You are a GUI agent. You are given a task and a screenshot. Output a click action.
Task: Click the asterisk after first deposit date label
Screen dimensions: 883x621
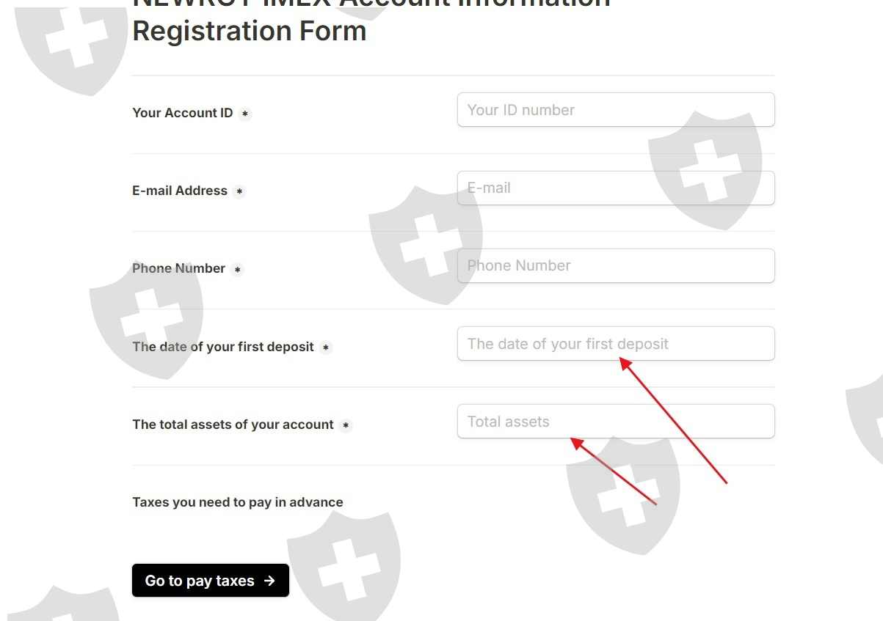(326, 348)
